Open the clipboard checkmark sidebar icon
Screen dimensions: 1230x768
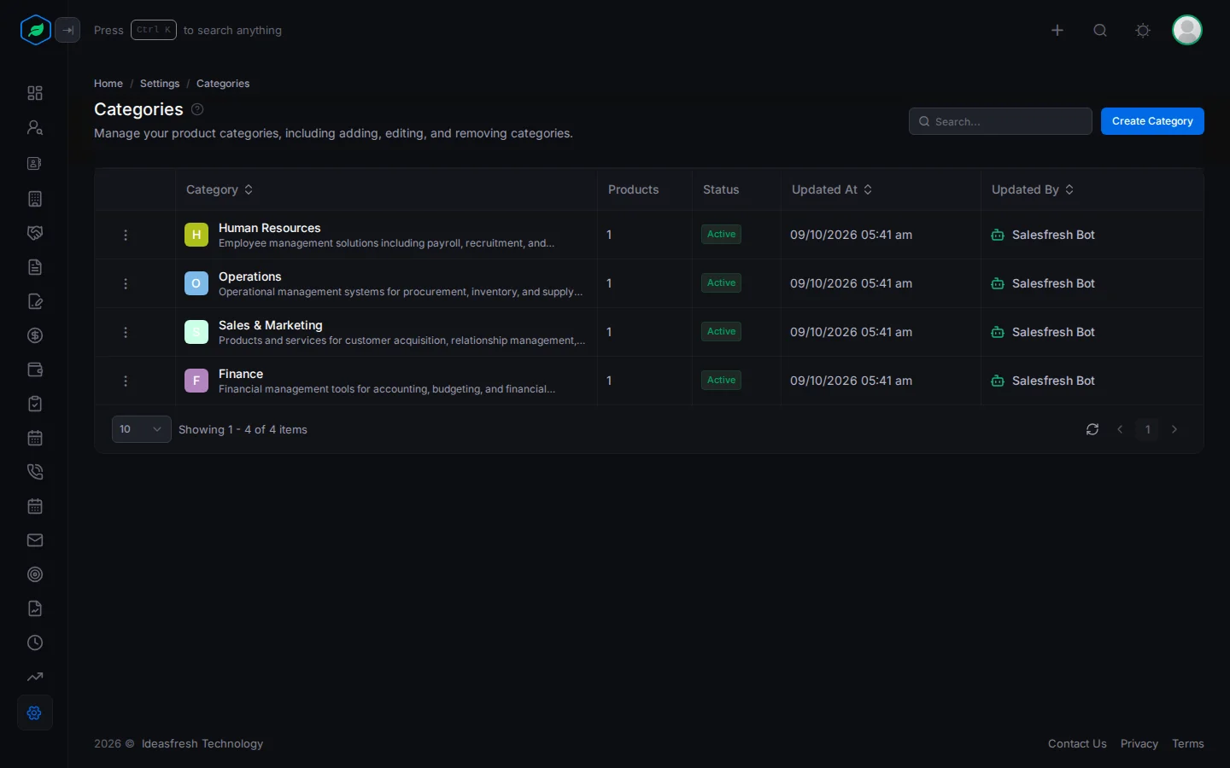point(35,404)
